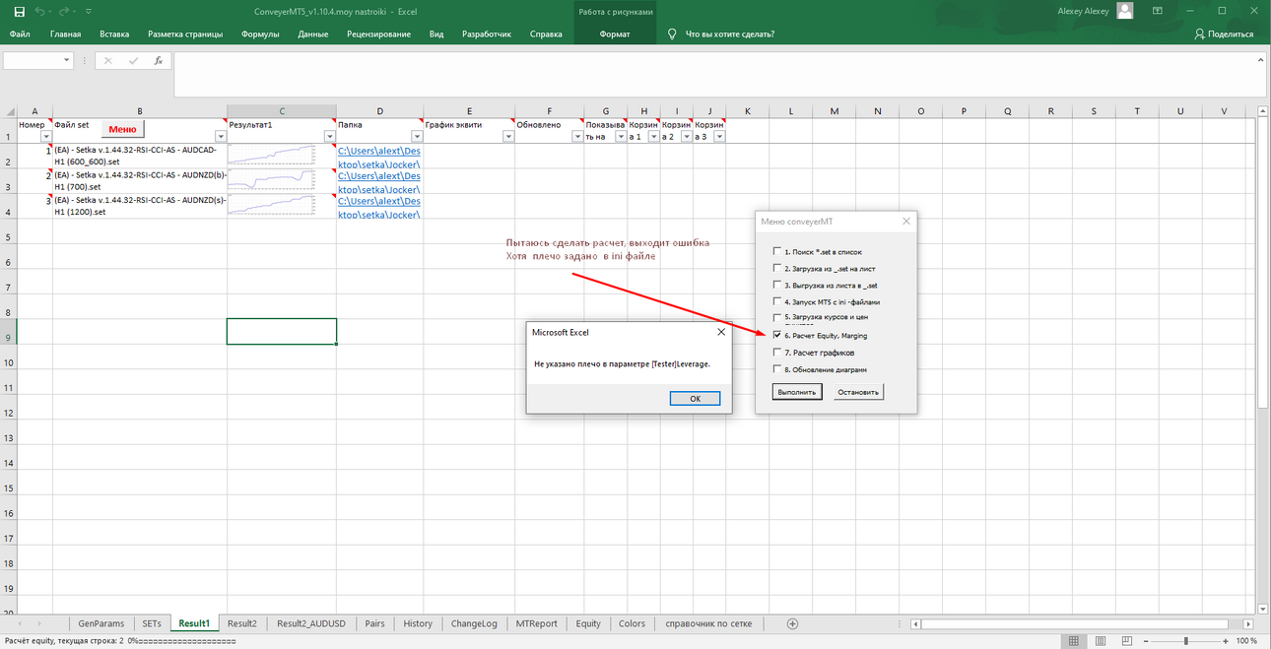Close the Microsoft Excel error dialog
This screenshot has height=649, width=1271.
(720, 333)
